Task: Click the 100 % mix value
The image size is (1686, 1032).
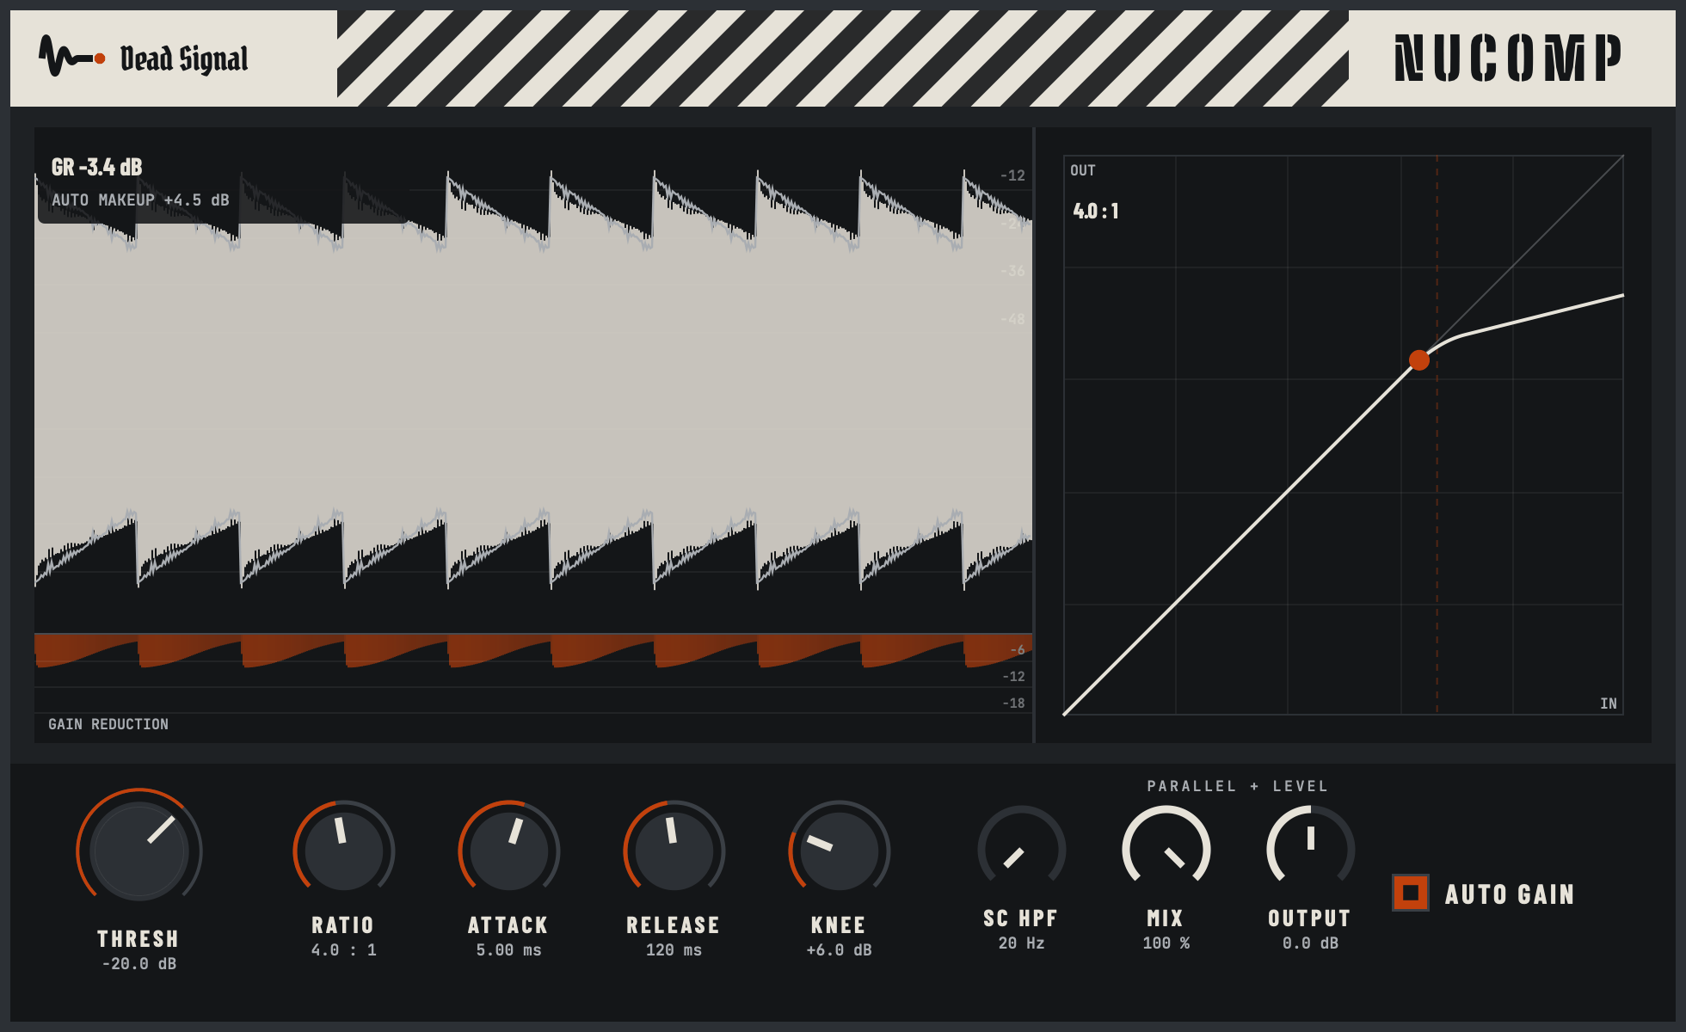Action: (x=1166, y=943)
